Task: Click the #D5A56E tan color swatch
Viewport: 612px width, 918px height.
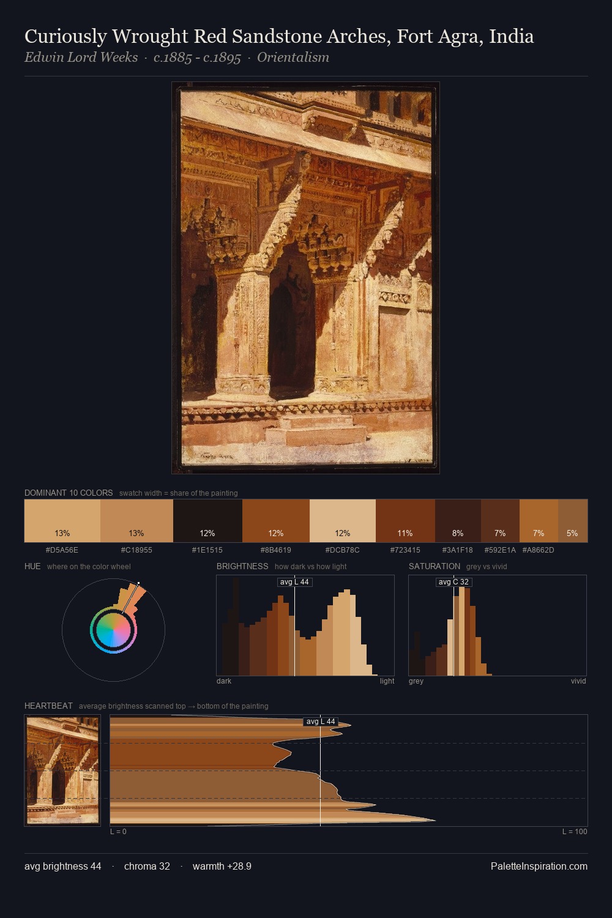Action: [62, 521]
